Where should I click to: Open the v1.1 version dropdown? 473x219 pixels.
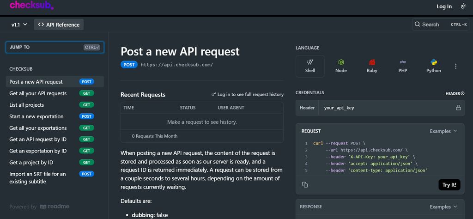pos(19,25)
